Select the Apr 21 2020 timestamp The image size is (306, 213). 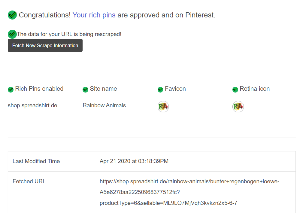(134, 161)
